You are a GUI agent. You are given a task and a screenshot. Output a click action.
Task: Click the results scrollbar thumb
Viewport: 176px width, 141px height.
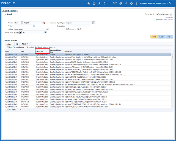172,57
